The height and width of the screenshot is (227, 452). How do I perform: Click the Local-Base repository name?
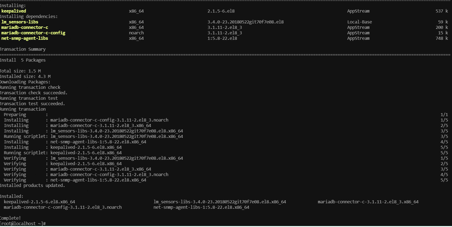pos(359,22)
